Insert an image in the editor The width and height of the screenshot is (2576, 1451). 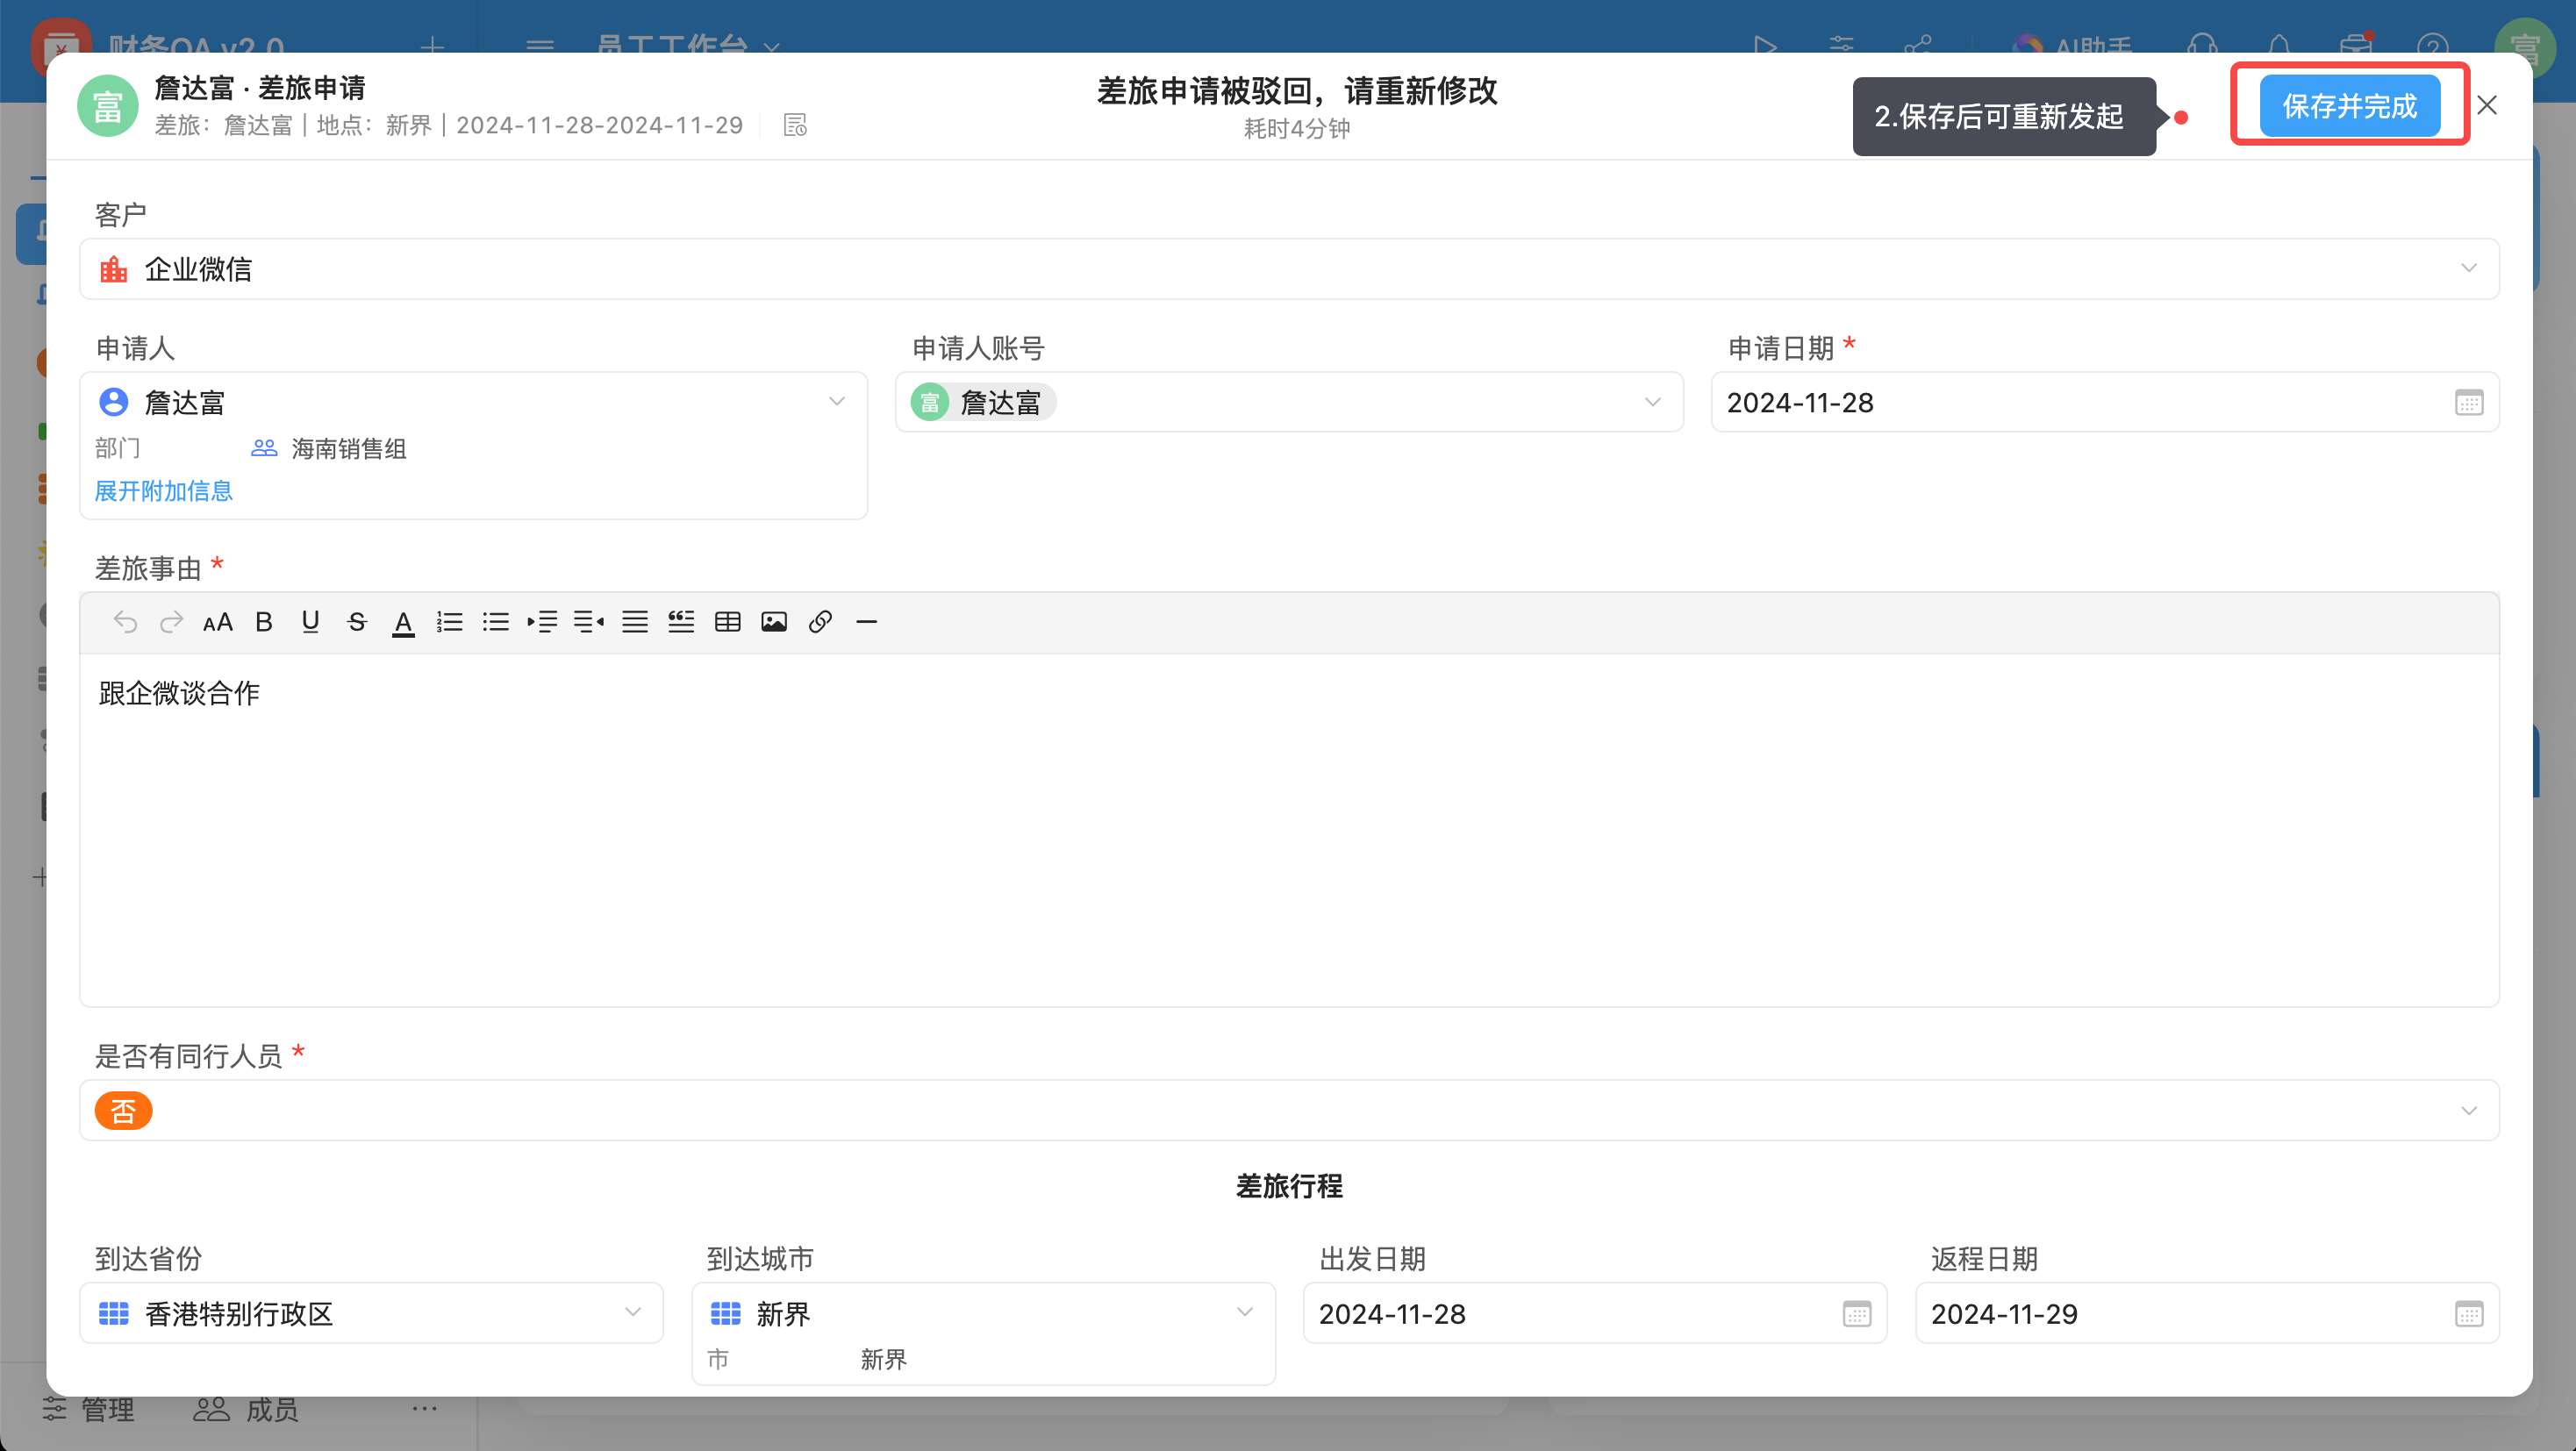(x=774, y=622)
